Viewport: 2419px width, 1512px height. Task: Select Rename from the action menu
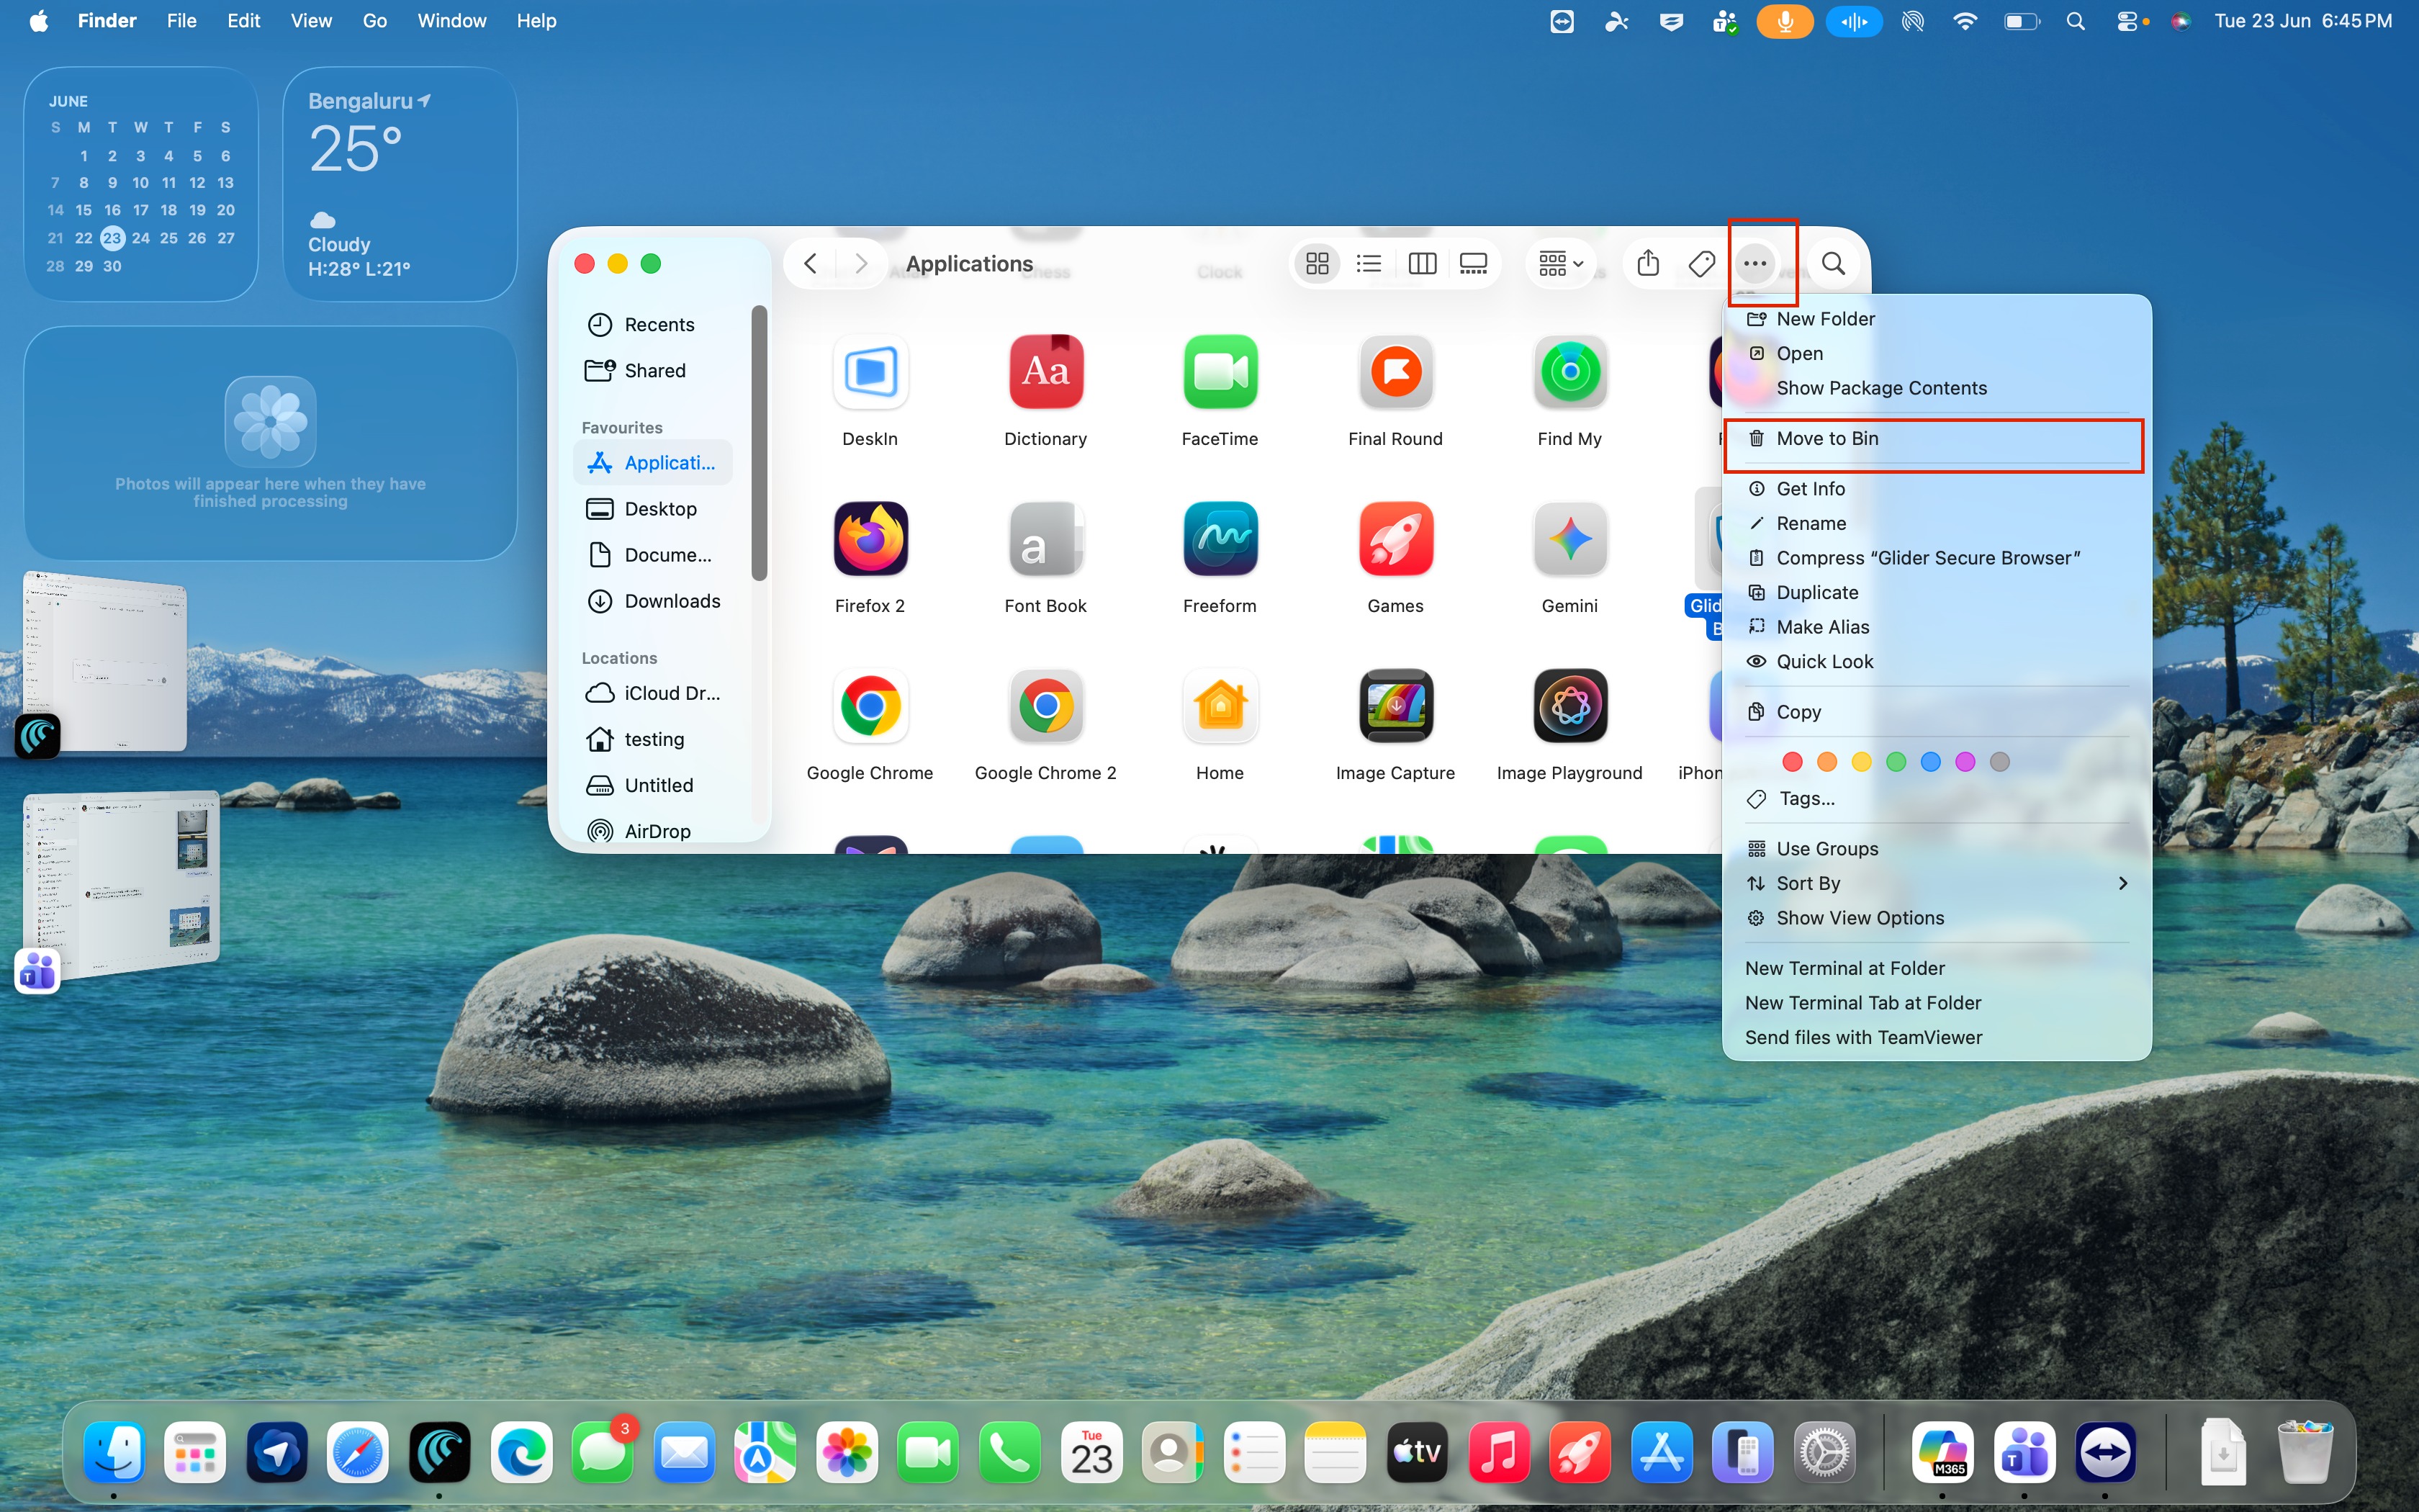point(1936,523)
